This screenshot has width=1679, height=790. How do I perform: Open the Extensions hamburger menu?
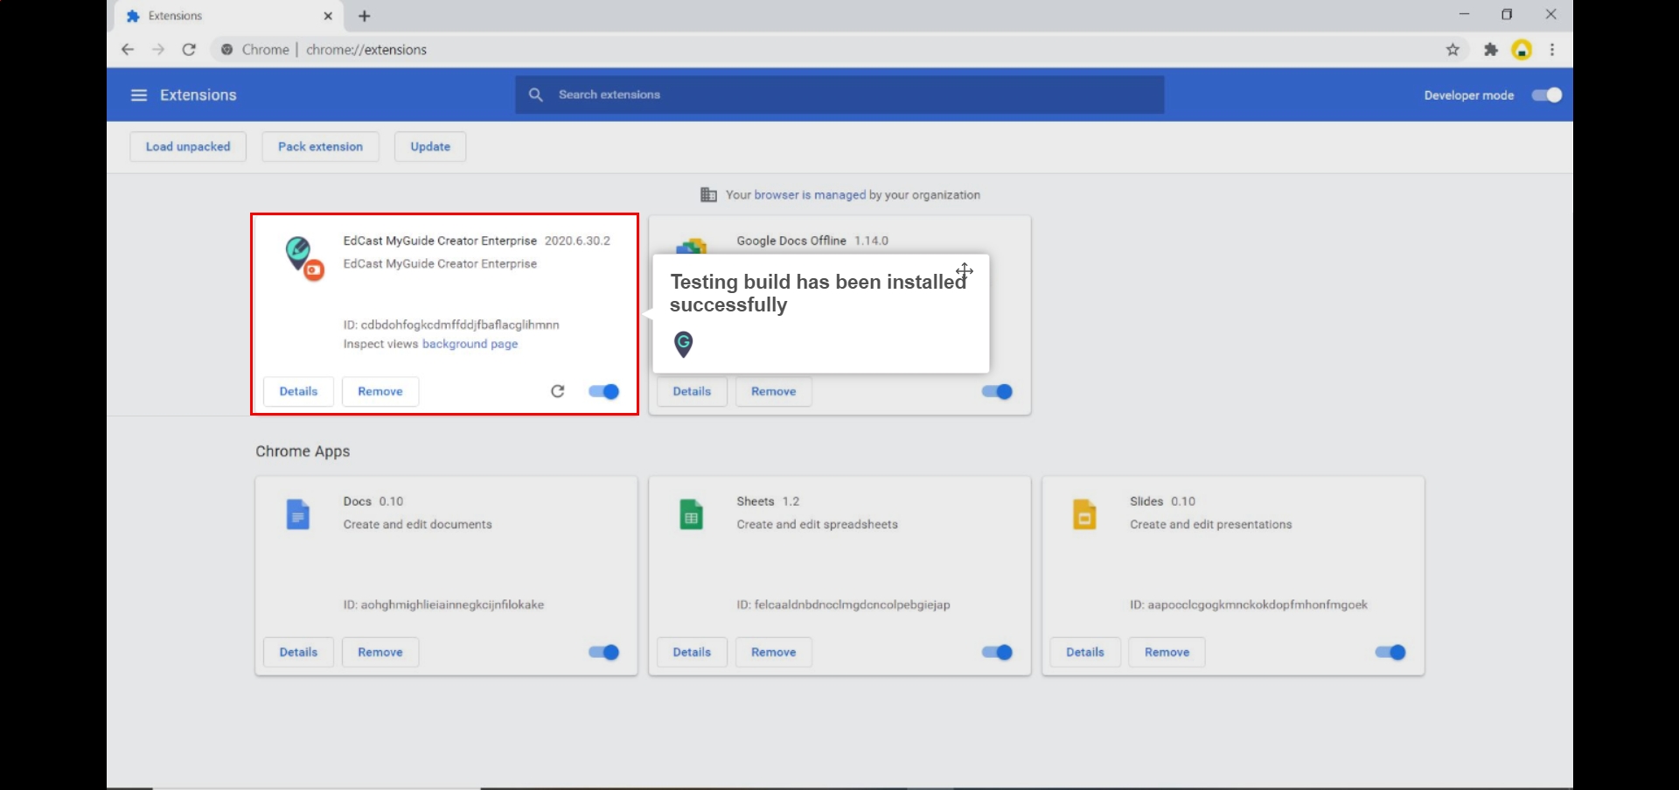coord(138,94)
